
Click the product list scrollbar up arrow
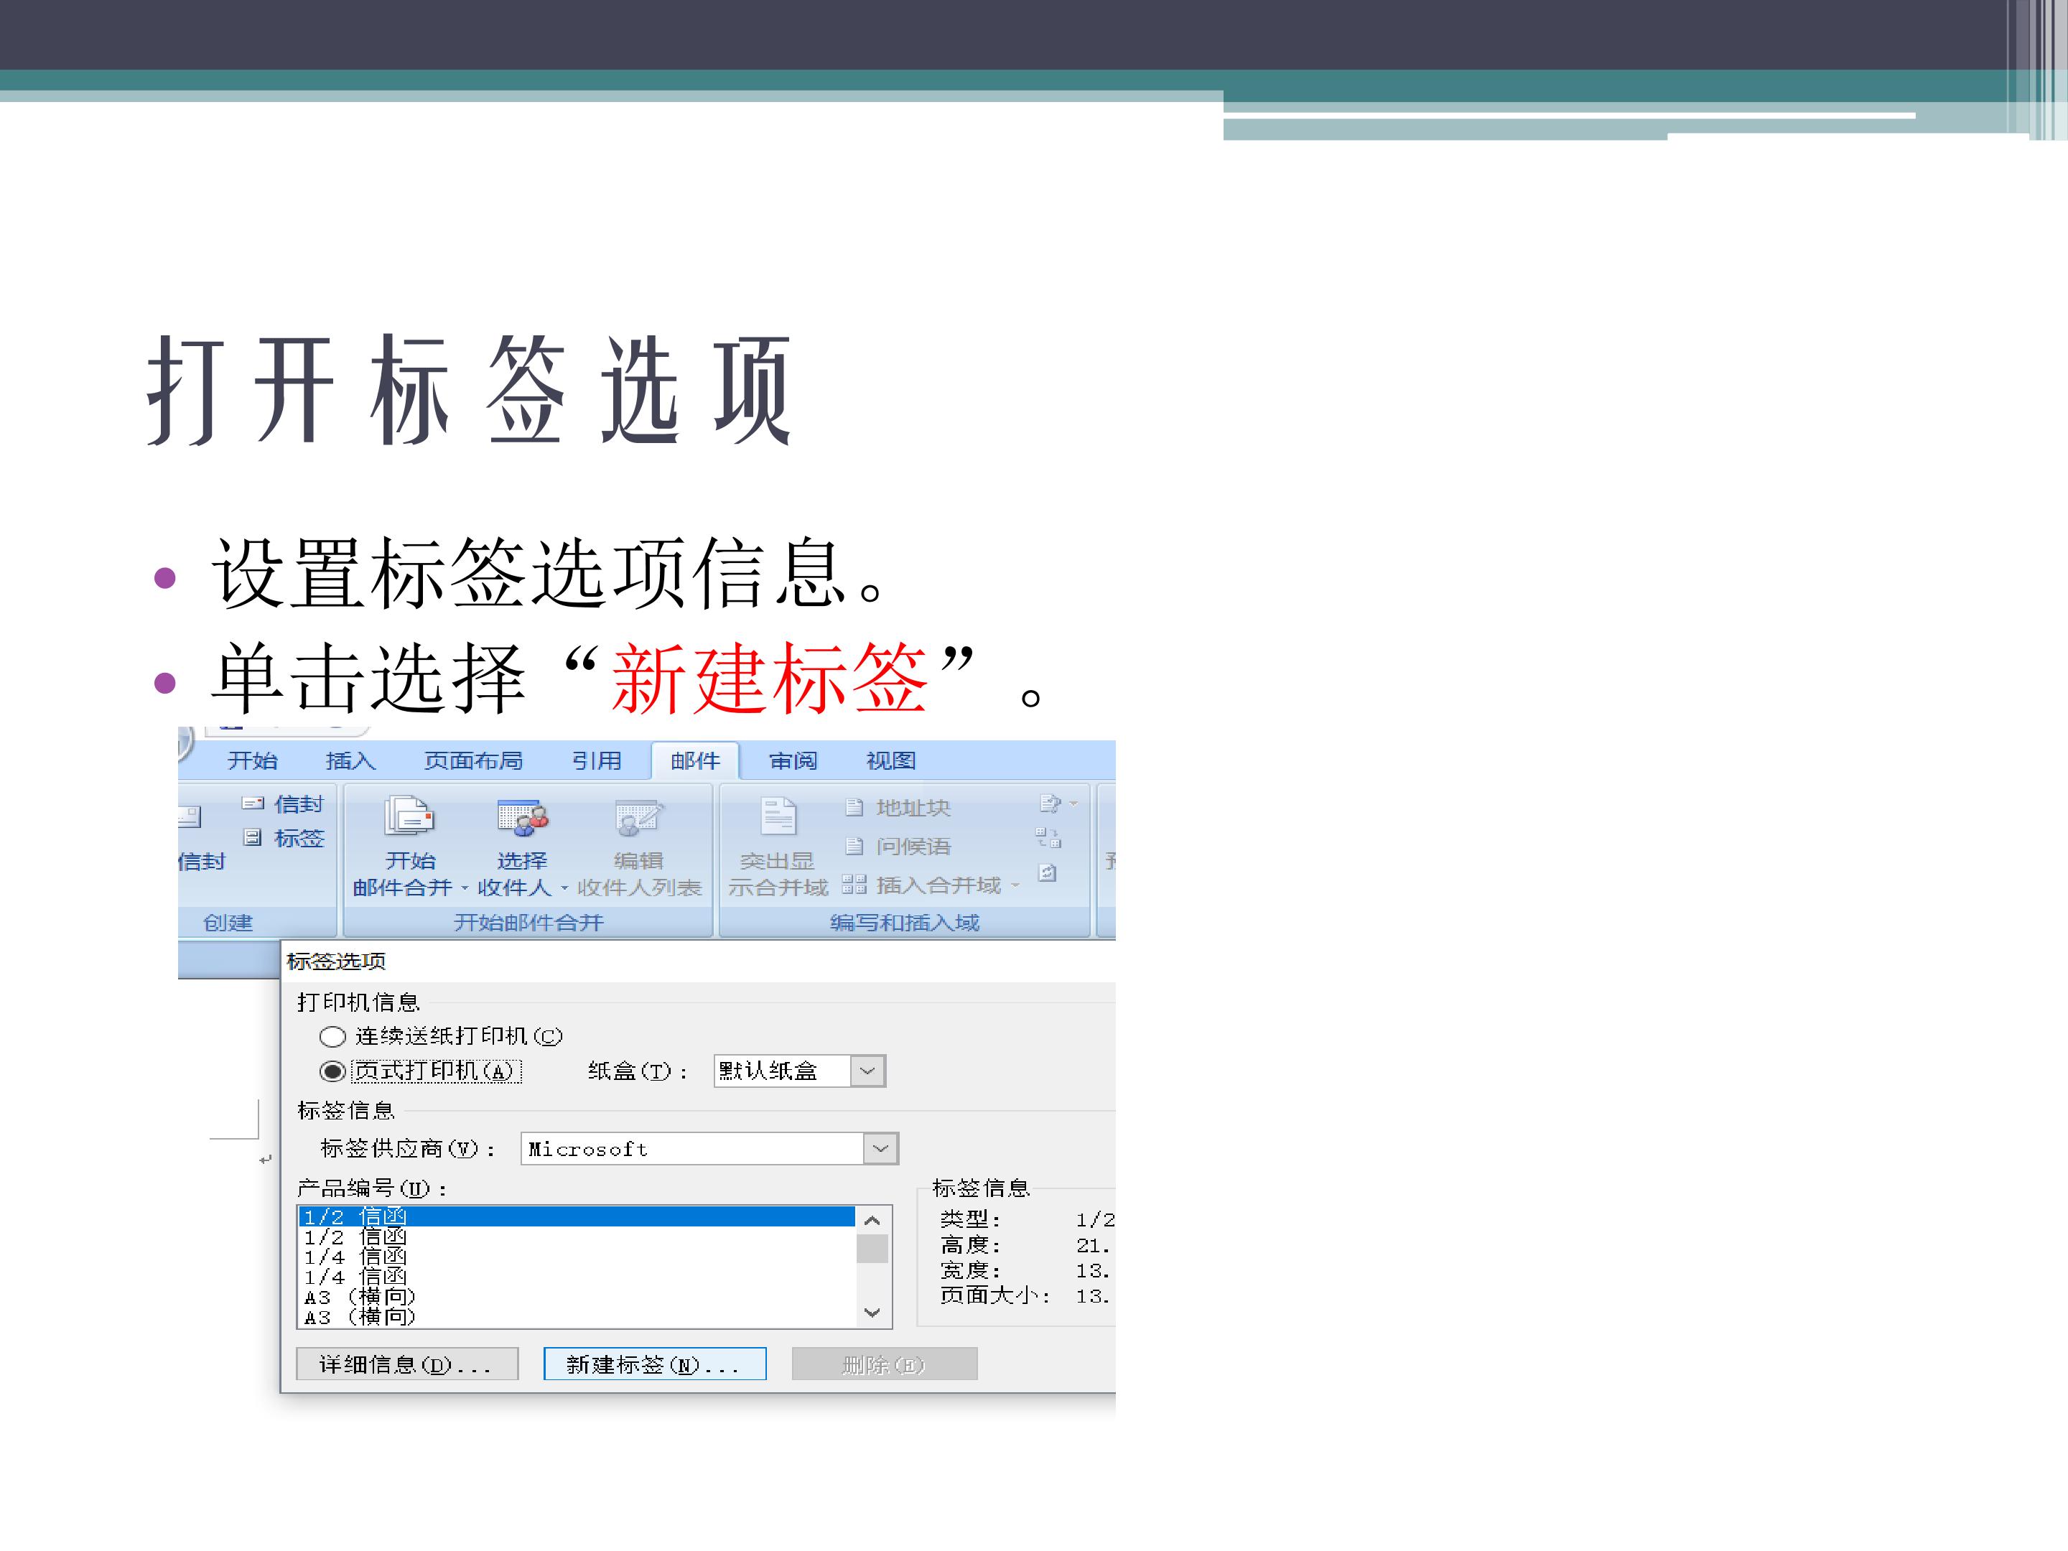tap(872, 1220)
